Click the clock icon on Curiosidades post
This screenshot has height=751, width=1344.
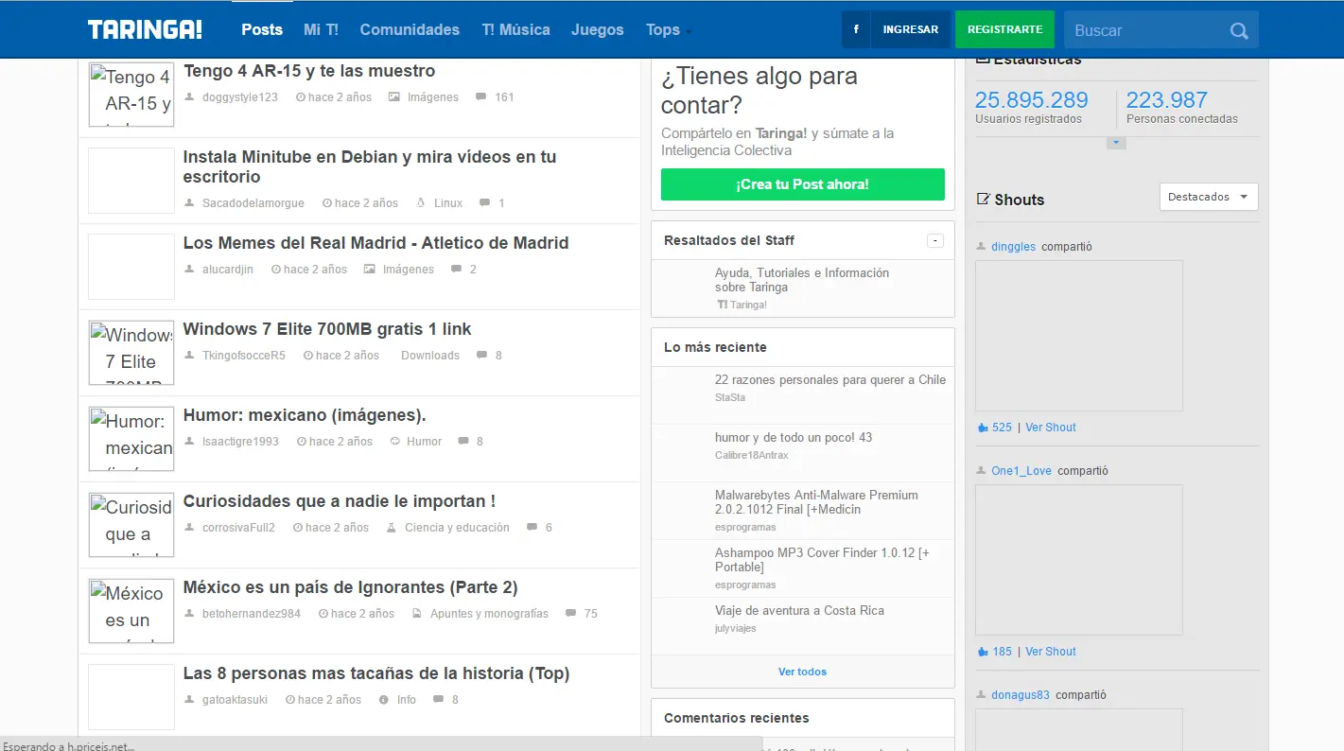pos(298,527)
